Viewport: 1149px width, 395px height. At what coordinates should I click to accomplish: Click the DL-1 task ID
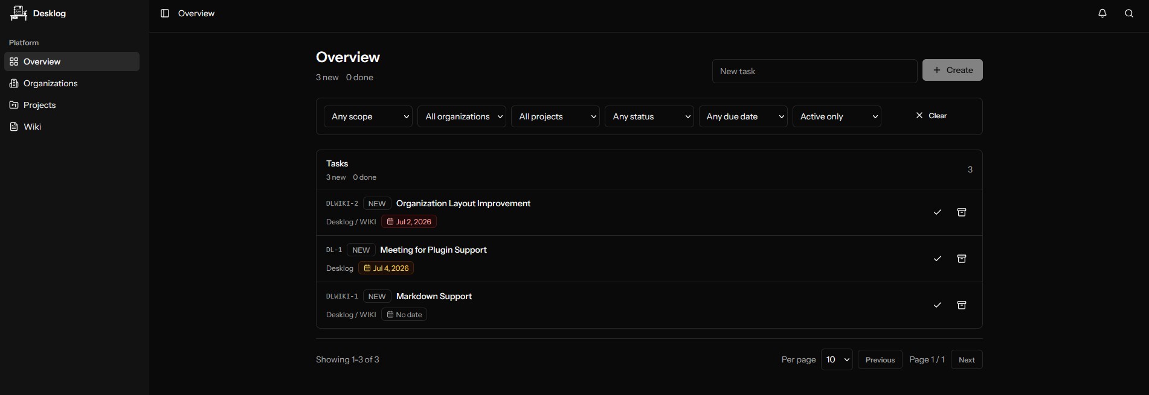click(334, 250)
